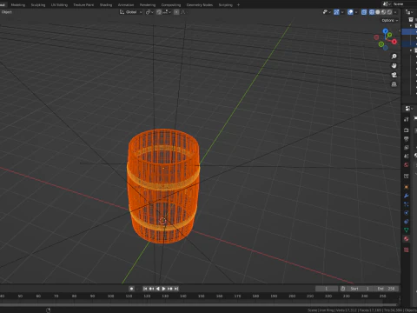This screenshot has width=417, height=313.
Task: Open the scene browse icon dropdown
Action: click(x=387, y=4)
